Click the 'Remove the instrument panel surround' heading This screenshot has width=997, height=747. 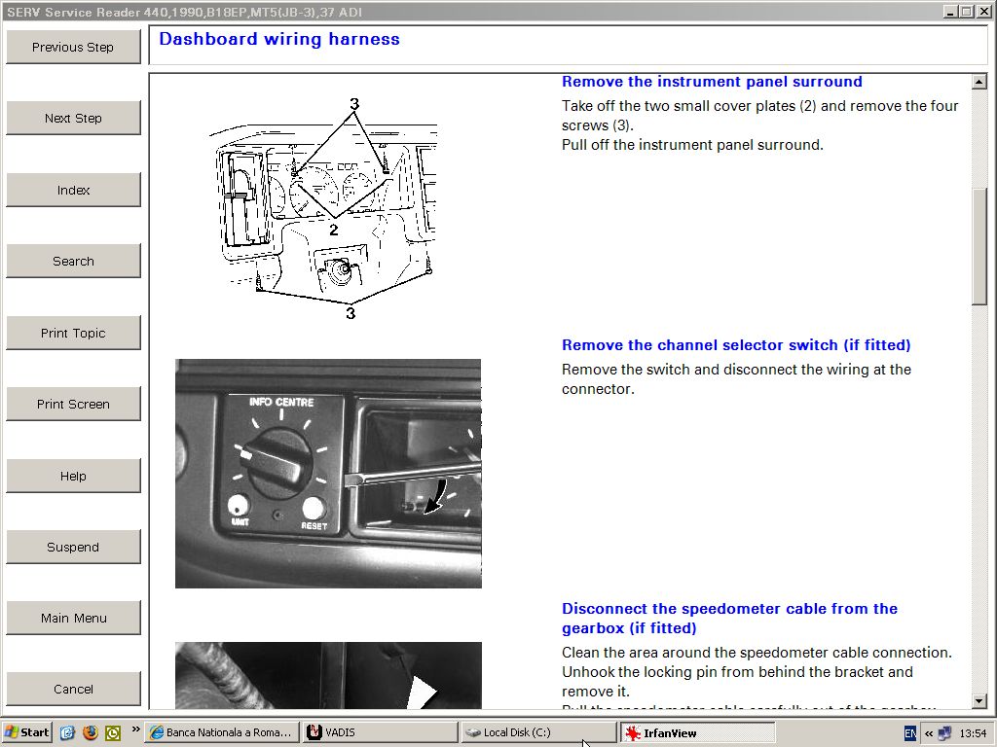coord(712,82)
